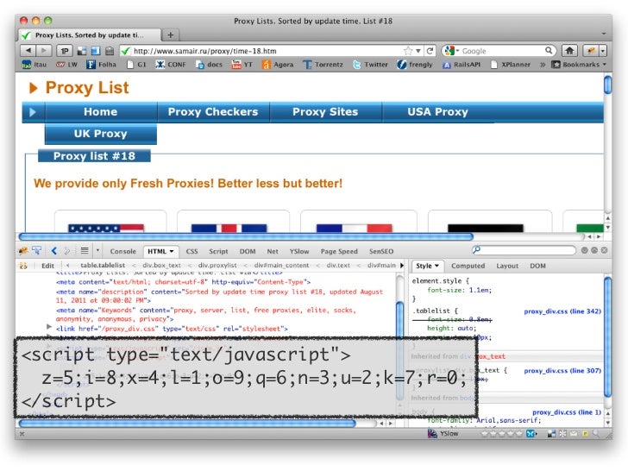Screen dimensions: 628x471
Task: Click the search magnifier in Google box
Action: [x=549, y=50]
